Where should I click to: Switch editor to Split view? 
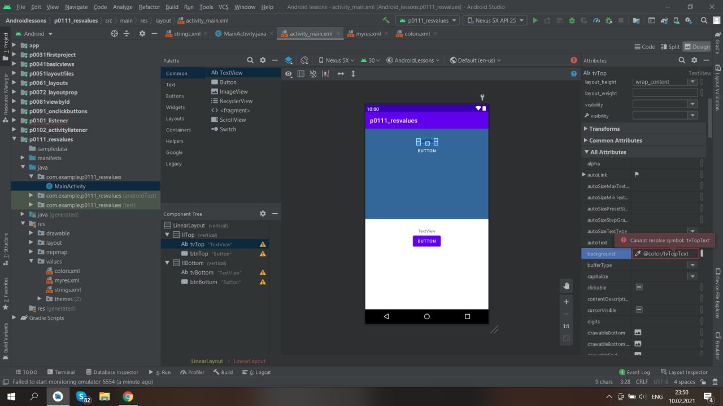670,47
